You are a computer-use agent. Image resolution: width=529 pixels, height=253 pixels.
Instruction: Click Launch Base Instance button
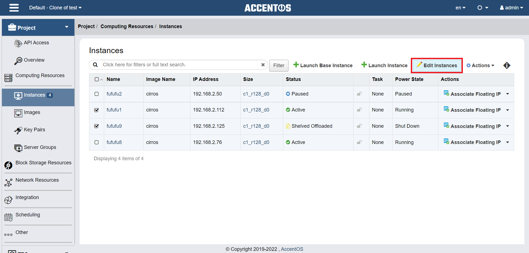323,65
